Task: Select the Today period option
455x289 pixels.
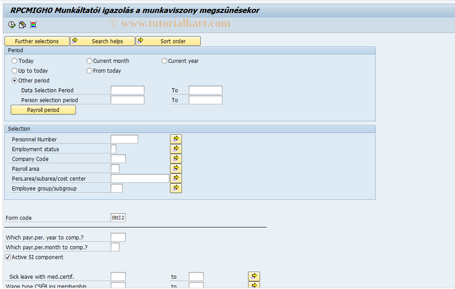Action: click(x=13, y=61)
